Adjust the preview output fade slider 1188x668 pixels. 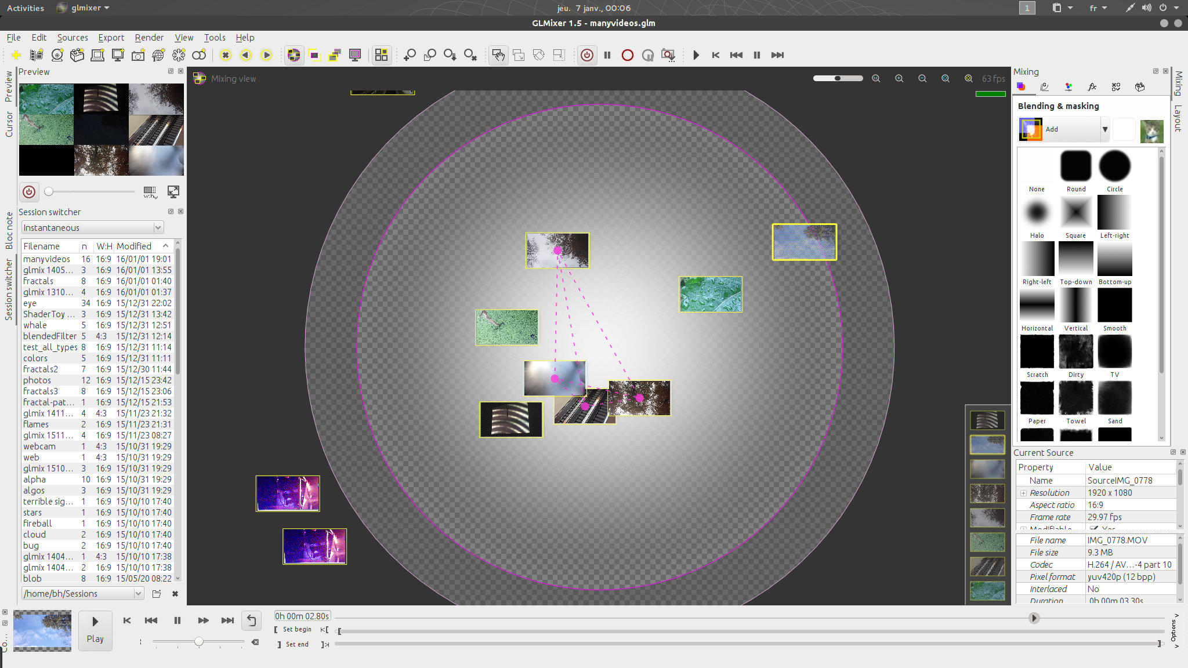point(91,191)
